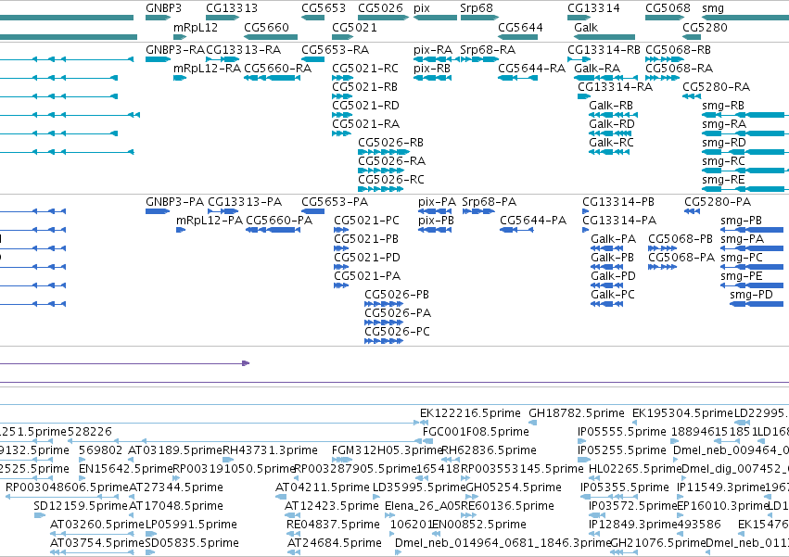Click the pix-PA protein label
Viewport: 789px width, 557px height.
point(438,202)
